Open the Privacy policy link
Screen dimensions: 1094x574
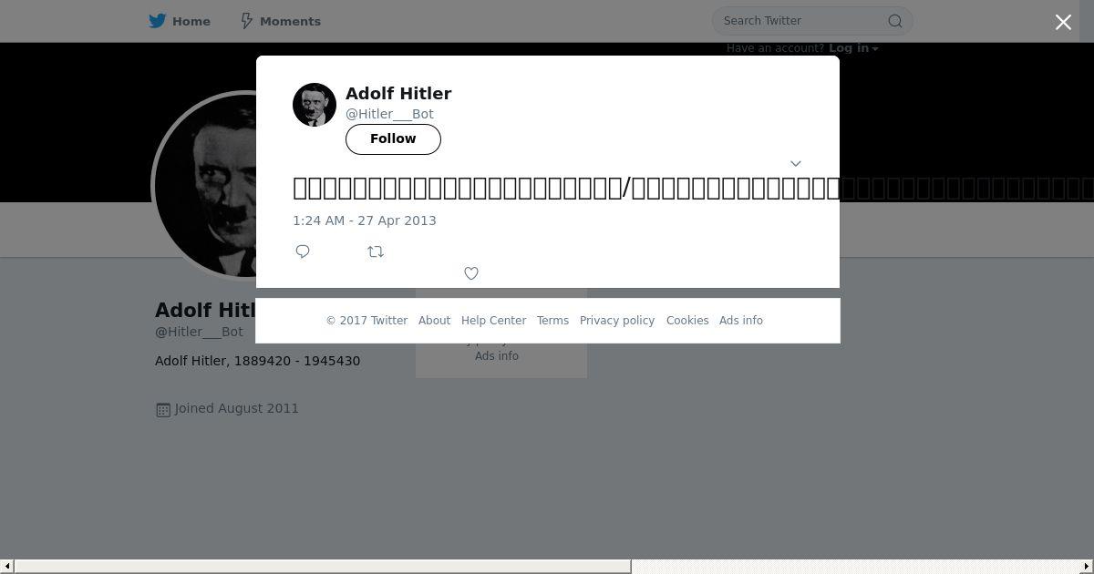tap(617, 321)
